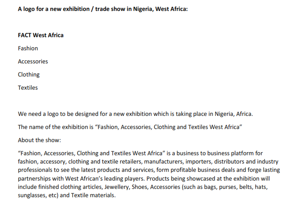Click the bold "FACT West Africa" heading
The height and width of the screenshot is (209, 291).
point(41,35)
